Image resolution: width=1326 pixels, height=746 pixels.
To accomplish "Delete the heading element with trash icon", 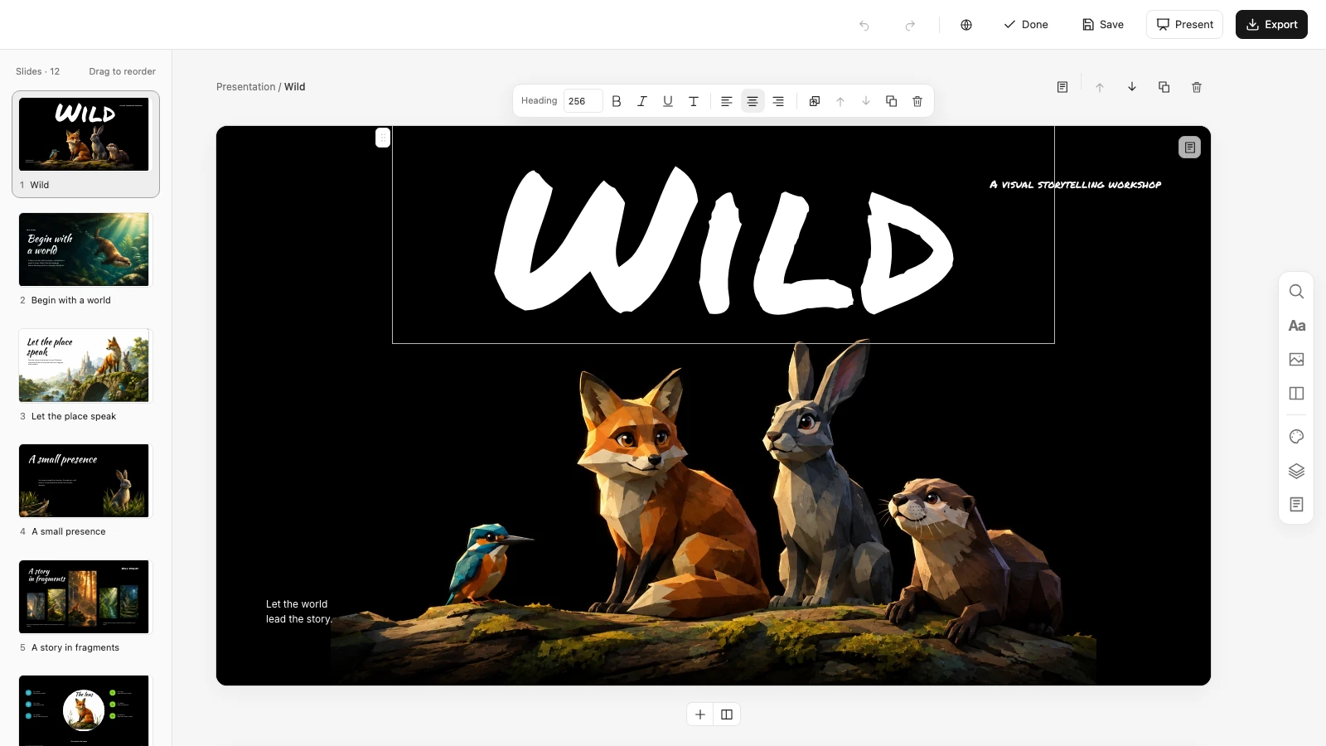I will [917, 101].
